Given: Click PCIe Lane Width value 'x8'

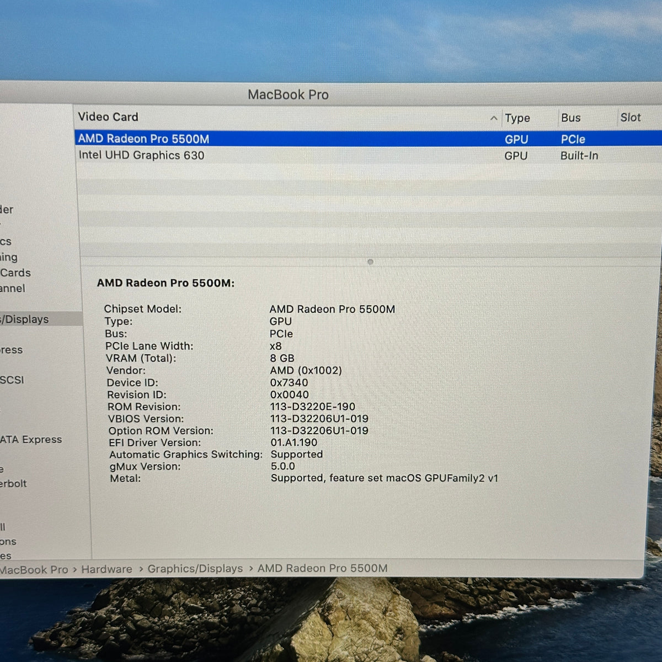Looking at the screenshot, I should pos(275,346).
